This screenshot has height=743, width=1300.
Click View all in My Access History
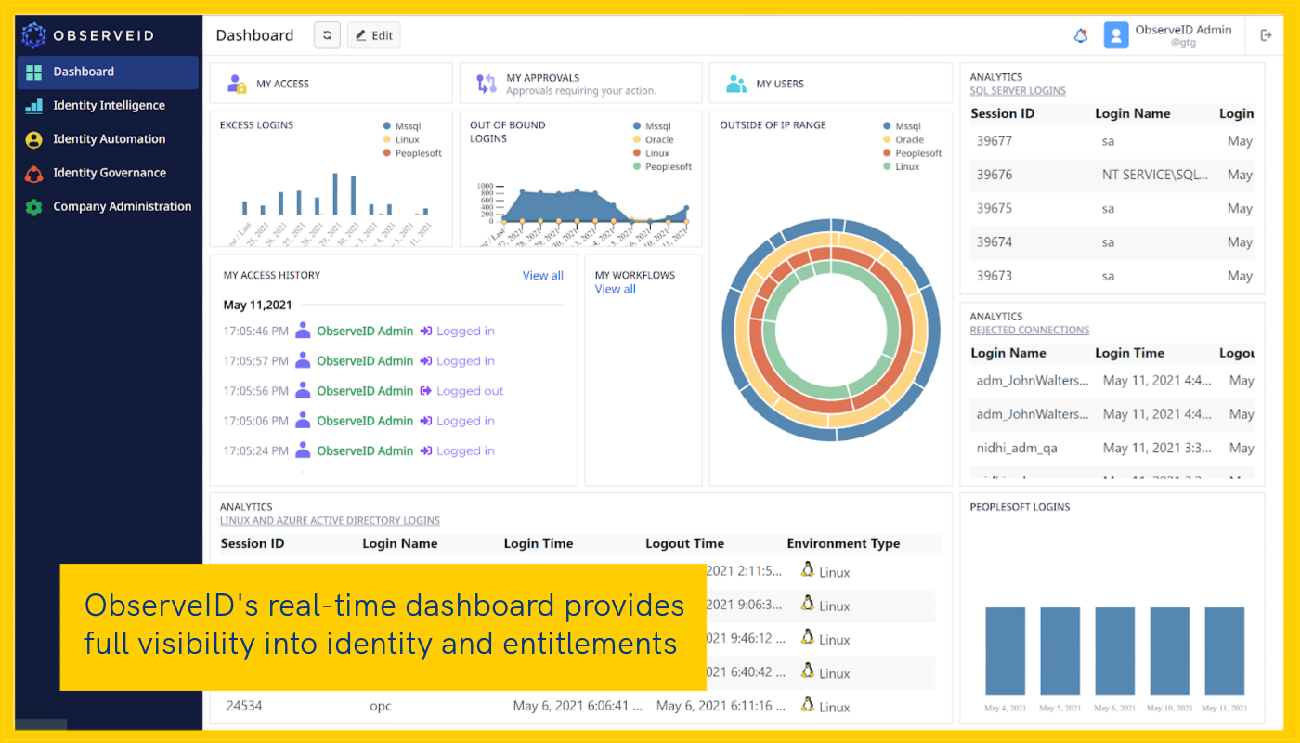click(x=542, y=275)
